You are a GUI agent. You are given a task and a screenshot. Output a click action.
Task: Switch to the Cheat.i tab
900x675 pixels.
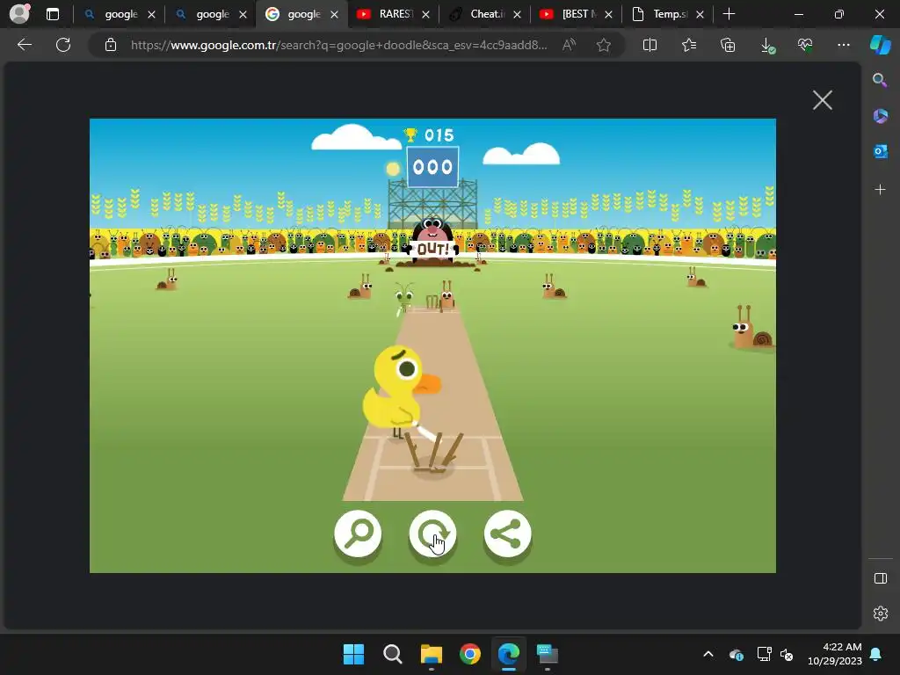[484, 14]
